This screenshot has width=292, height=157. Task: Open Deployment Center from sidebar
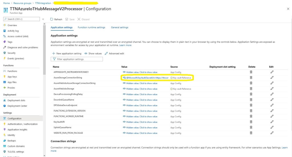point(17,106)
